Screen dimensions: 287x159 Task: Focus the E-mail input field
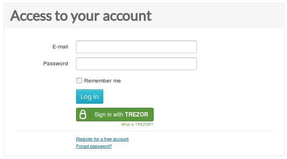click(x=136, y=47)
